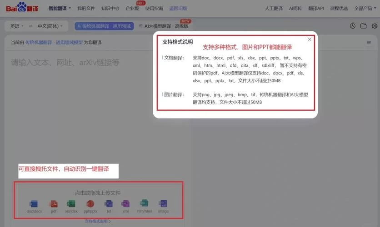Click 通用领域模型 link in status line
Viewport: 380px width, 227px height.
(x=69, y=43)
